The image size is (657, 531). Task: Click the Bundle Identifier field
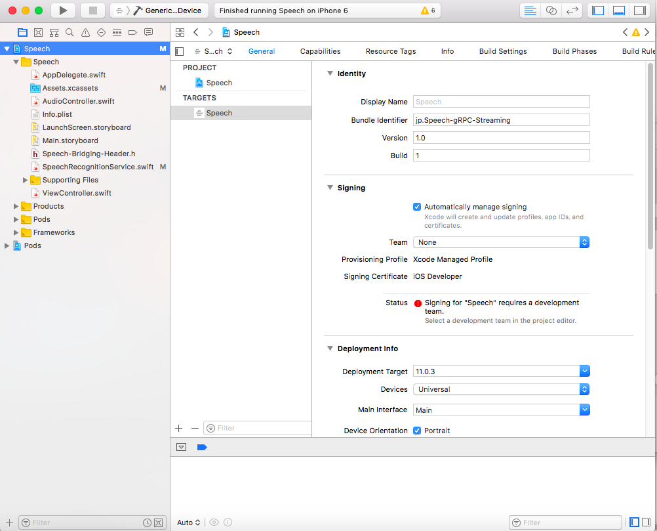tap(501, 120)
